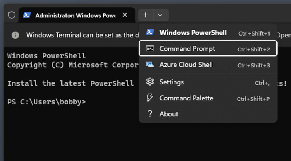
Task: Click the Azure Cloud Shell icon
Action: [x=150, y=65]
